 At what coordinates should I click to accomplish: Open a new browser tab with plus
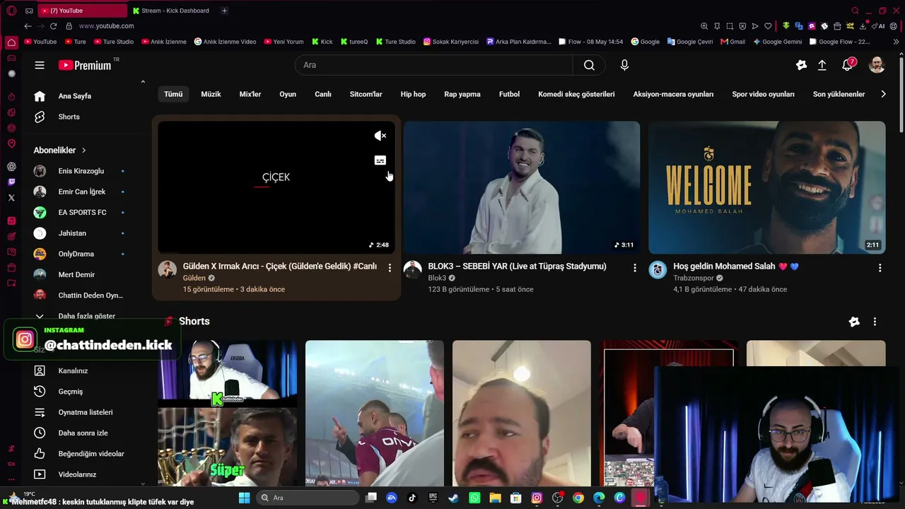(x=224, y=11)
